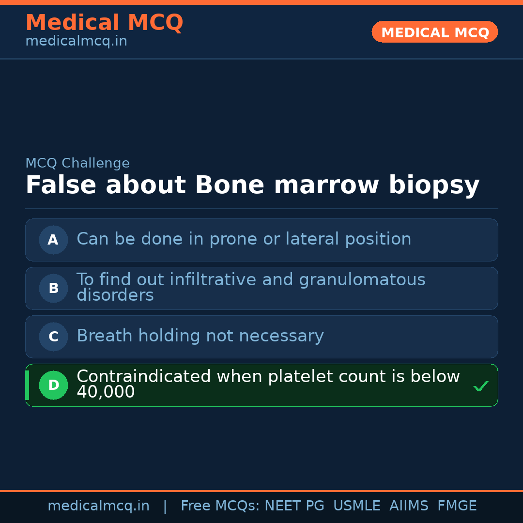Screen dimensions: 523x523
Task: Click the letter C circle icon
Action: (53, 337)
